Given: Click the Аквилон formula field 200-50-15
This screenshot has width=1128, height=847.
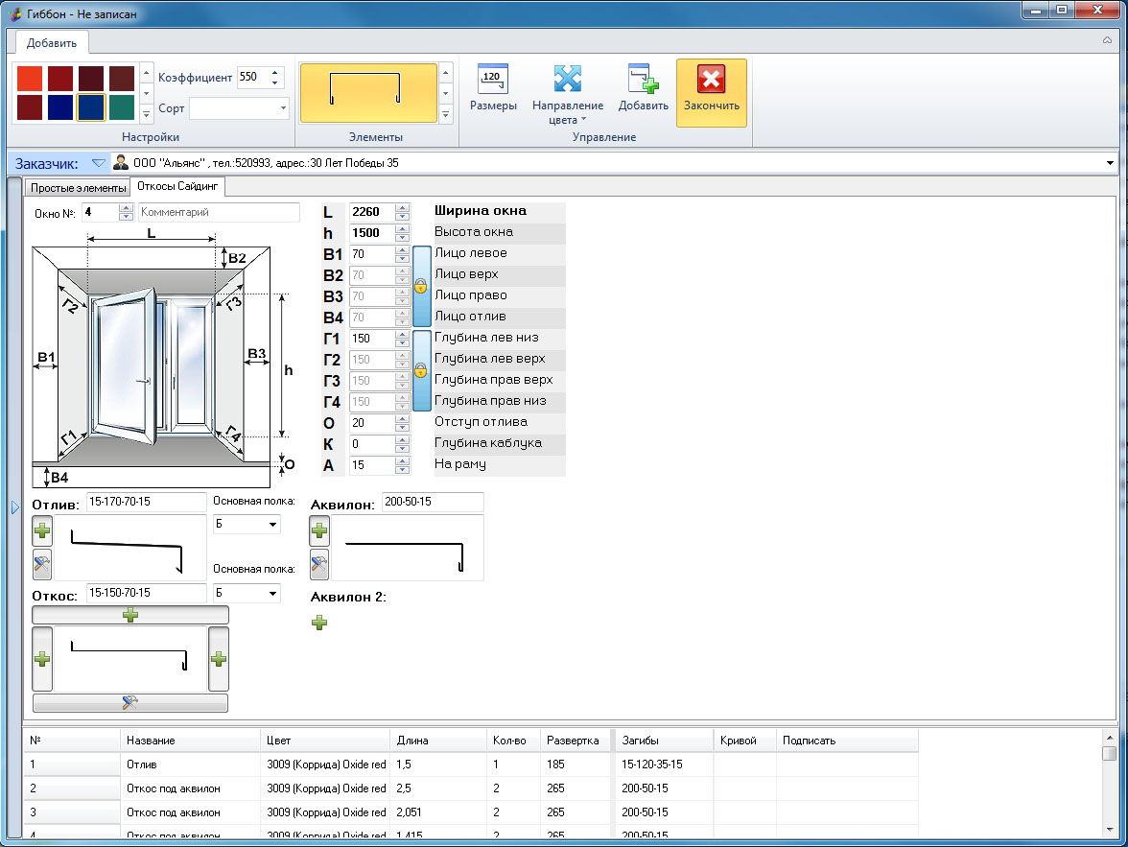Looking at the screenshot, I should coord(433,502).
